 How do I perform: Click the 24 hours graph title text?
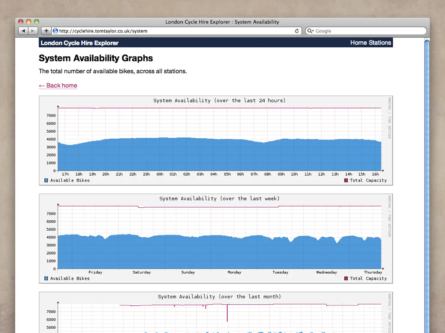[x=219, y=101]
